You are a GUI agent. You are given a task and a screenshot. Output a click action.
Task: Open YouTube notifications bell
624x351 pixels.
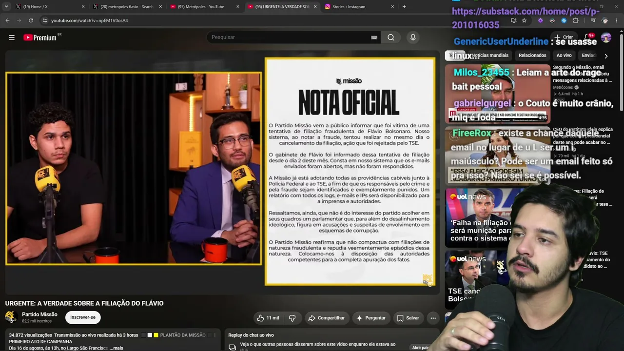point(587,37)
